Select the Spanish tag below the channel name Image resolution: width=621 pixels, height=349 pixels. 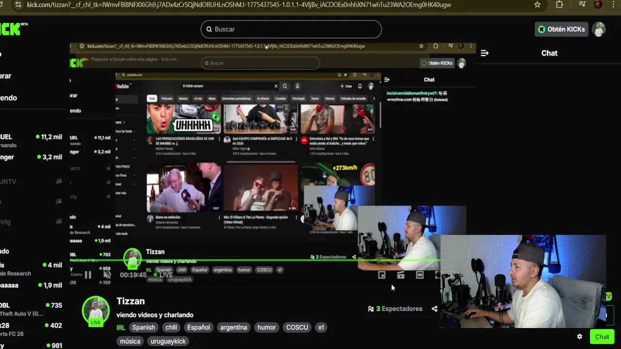[x=144, y=327]
